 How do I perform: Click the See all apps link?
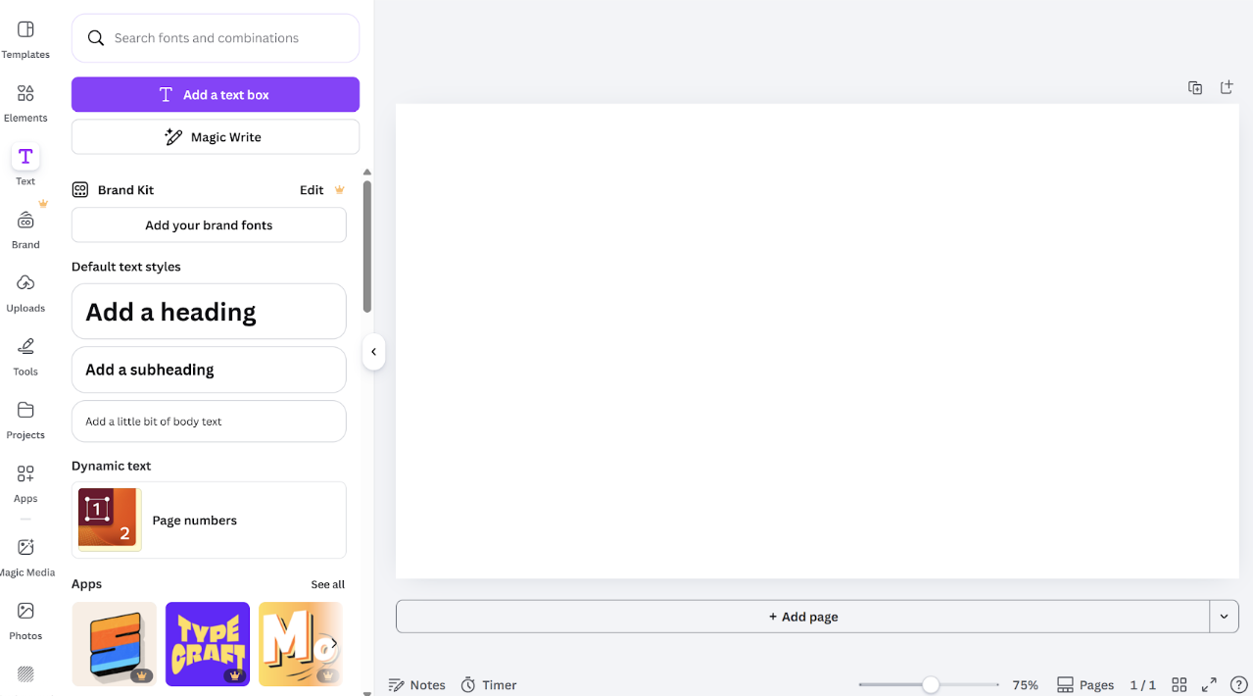[x=327, y=584]
